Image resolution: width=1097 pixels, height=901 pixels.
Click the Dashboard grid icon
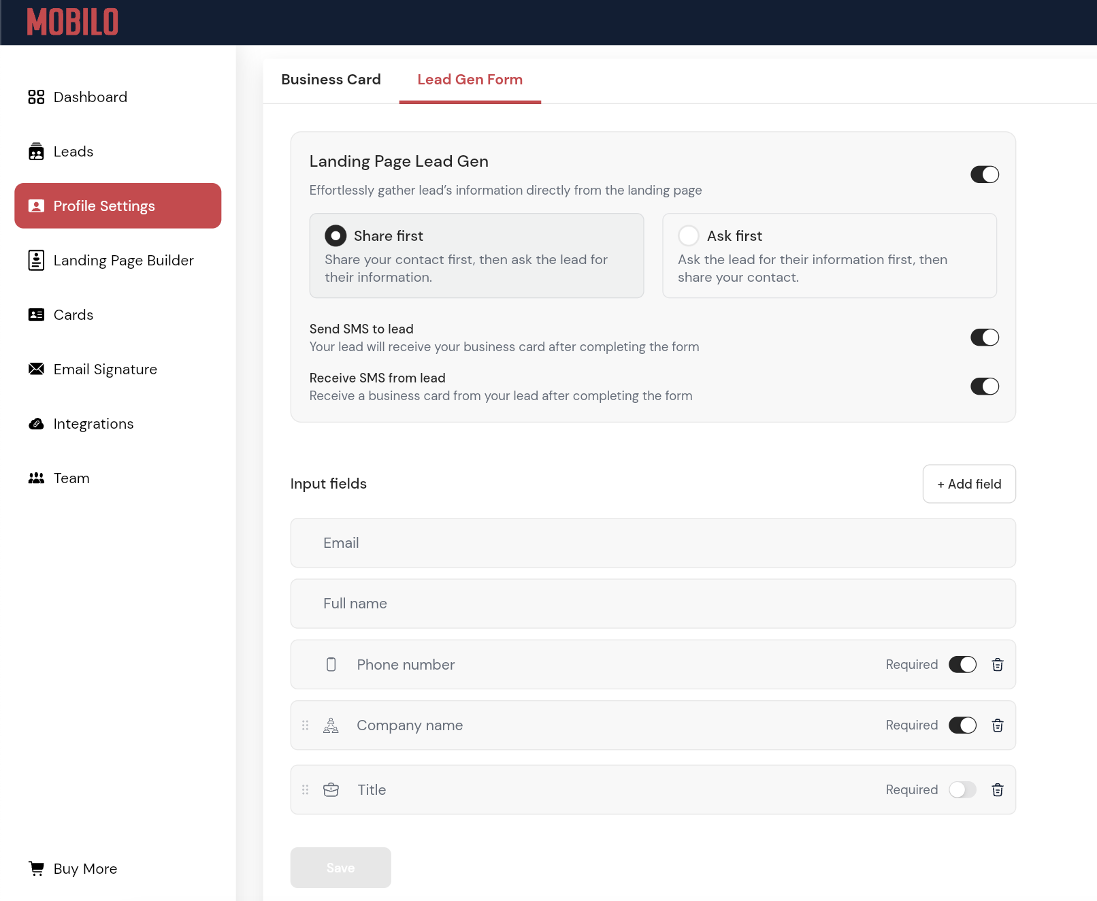[36, 97]
